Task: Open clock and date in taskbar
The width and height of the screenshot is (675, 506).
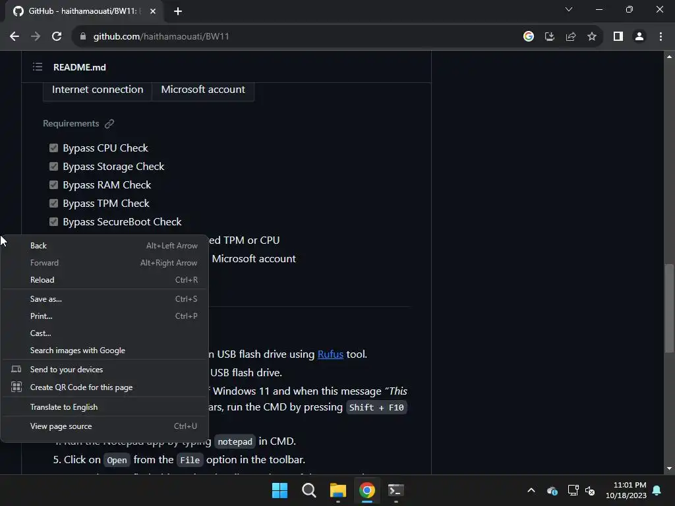Action: 626,490
